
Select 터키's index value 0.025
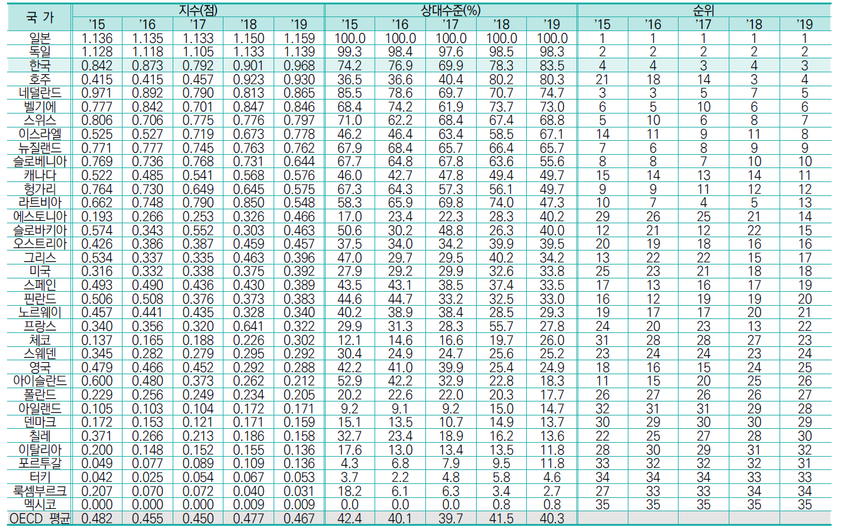(x=147, y=477)
